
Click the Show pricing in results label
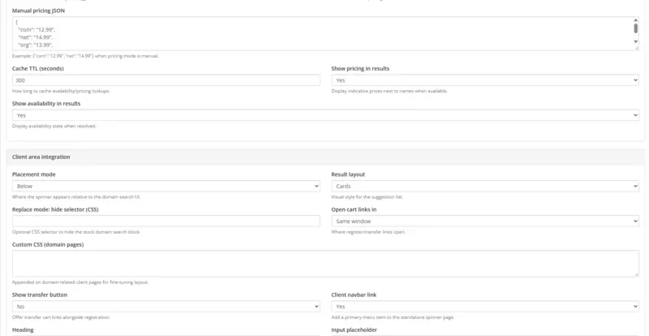click(x=360, y=69)
